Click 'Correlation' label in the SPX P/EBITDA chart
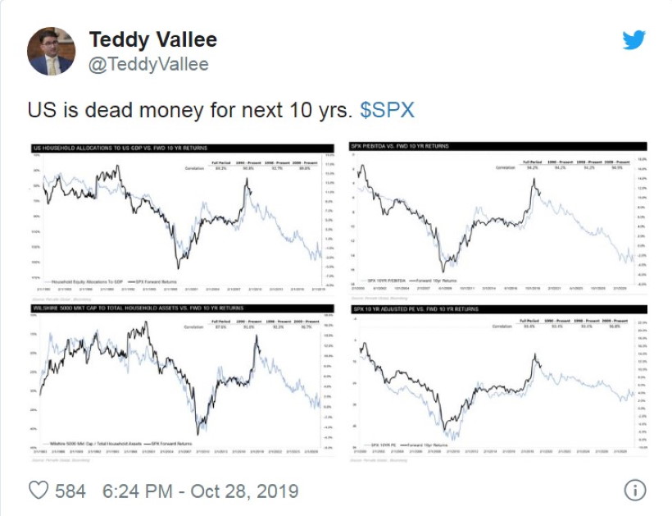 [505, 167]
